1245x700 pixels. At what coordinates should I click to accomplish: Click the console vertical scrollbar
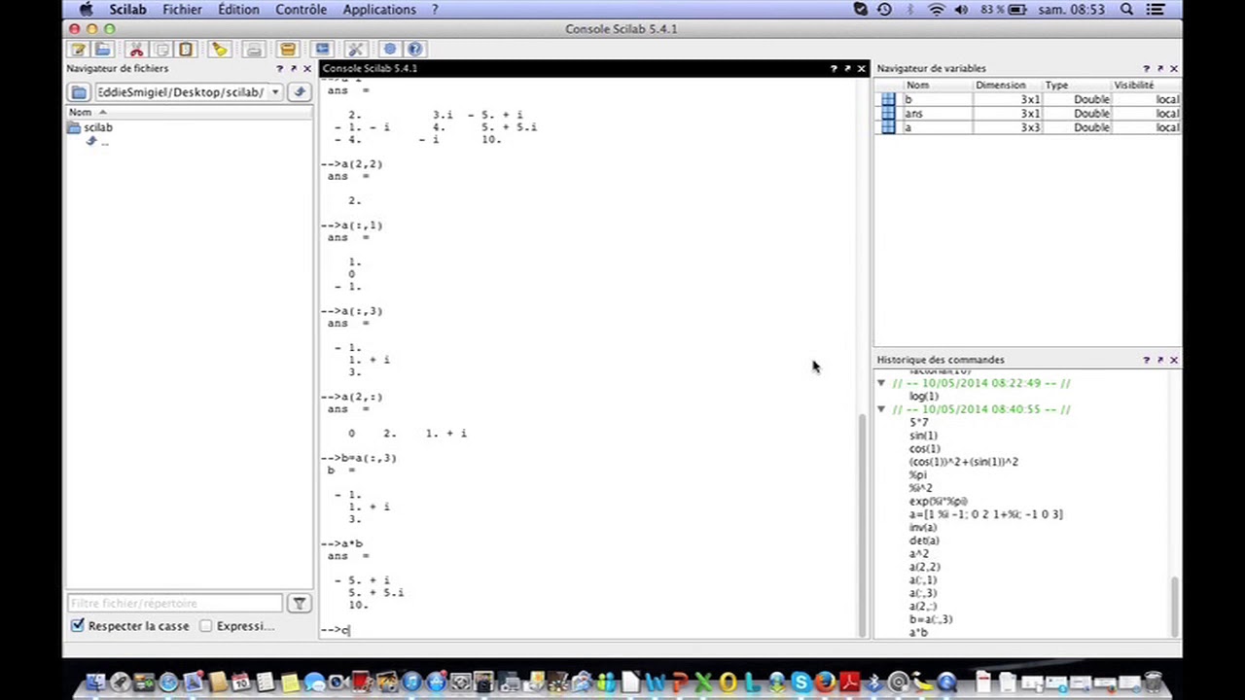(862, 525)
